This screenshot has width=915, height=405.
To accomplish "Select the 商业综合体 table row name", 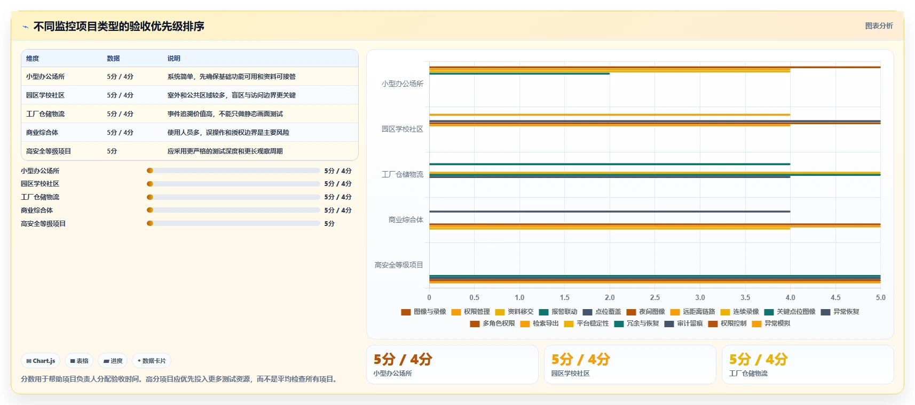I will pos(42,133).
